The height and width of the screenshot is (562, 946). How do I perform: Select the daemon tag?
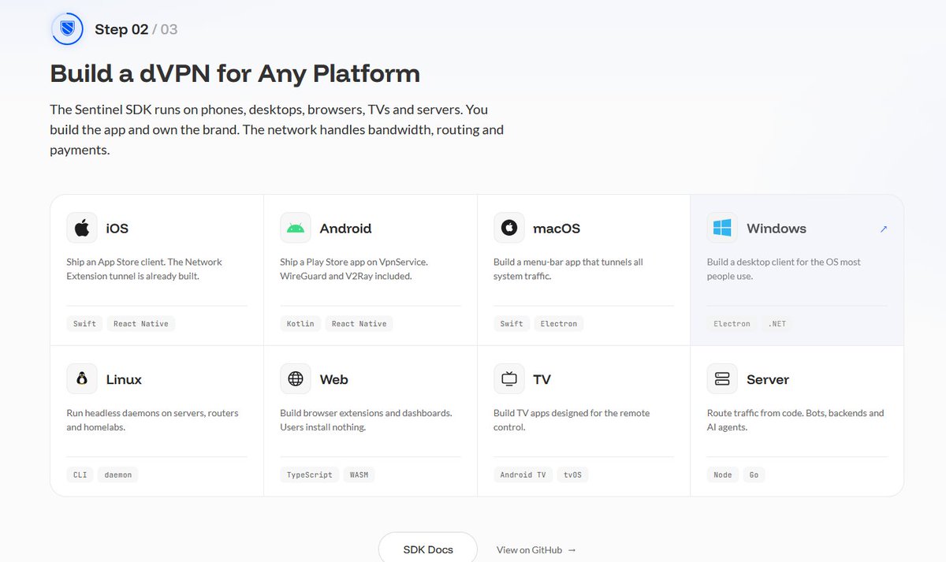(118, 475)
